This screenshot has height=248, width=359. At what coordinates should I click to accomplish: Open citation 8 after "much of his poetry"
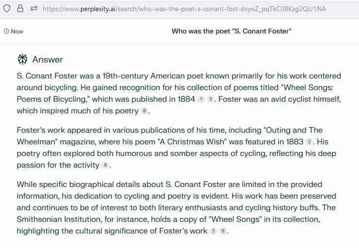pos(144,111)
